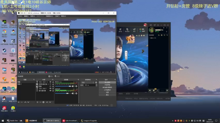Adjust the 麦克风/Aux volume slider
This screenshot has height=123, width=220.
tap(63, 86)
